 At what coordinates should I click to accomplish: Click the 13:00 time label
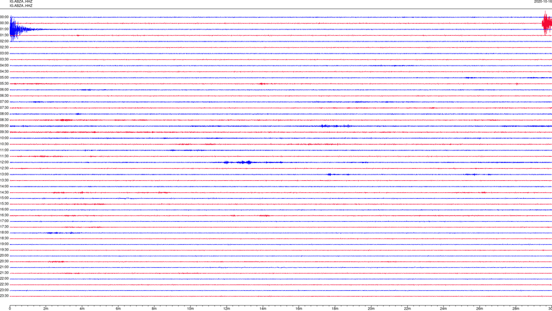pos(4,174)
